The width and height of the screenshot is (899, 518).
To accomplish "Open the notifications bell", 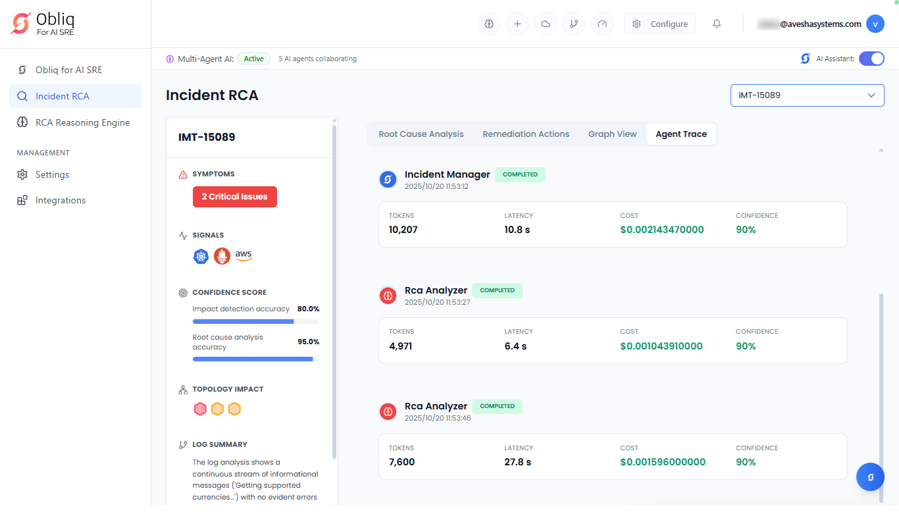I will 717,24.
